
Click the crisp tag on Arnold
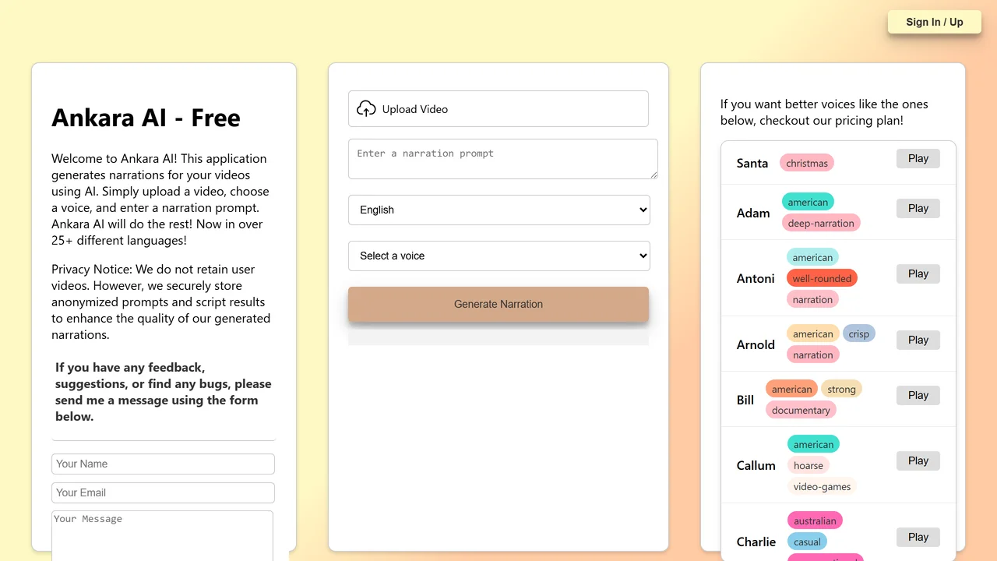[x=859, y=333]
